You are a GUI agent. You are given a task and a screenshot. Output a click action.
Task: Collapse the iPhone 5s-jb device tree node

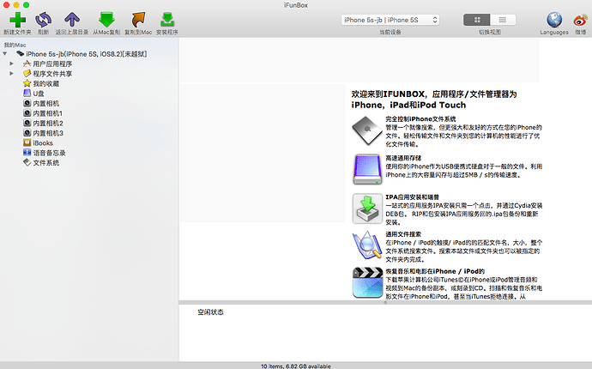[5, 54]
